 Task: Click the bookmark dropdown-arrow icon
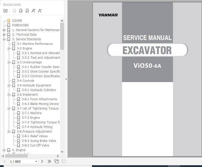[27, 11]
